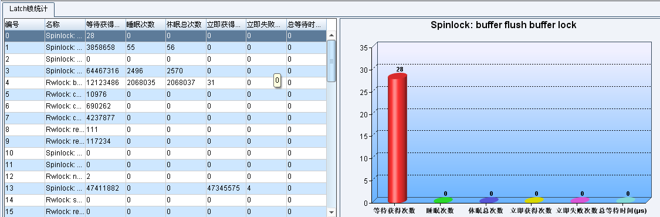Sort by the 编号 column header
660x217 pixels.
tap(25, 25)
